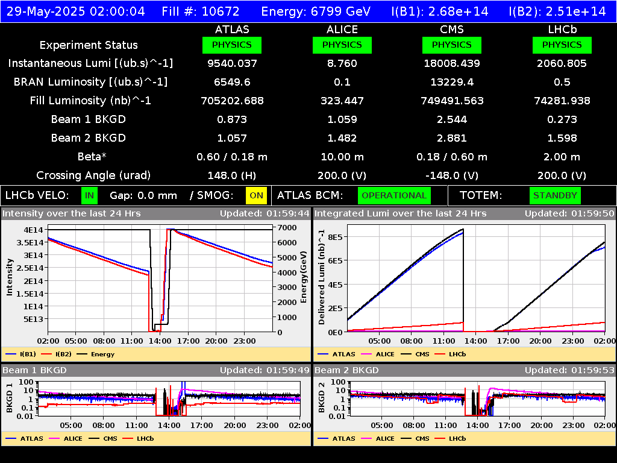Click the 'Beam 1 BKGD' chart panel title
Viewport: 617px width, 463px height.
tap(34, 371)
